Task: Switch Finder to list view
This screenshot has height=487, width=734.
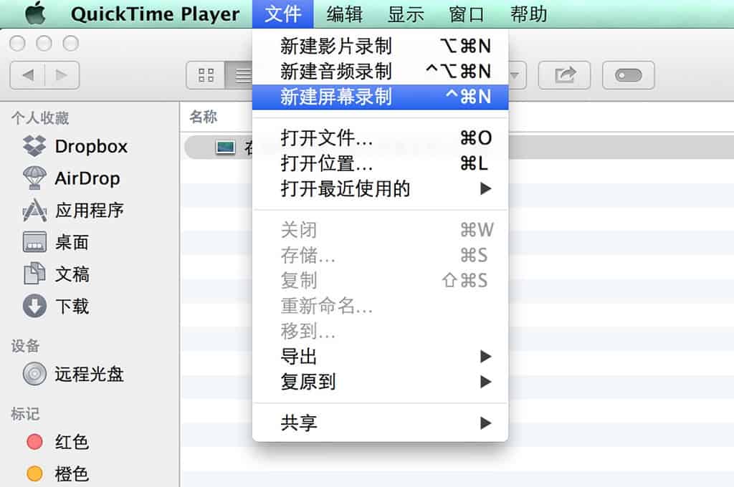Action: 239,75
